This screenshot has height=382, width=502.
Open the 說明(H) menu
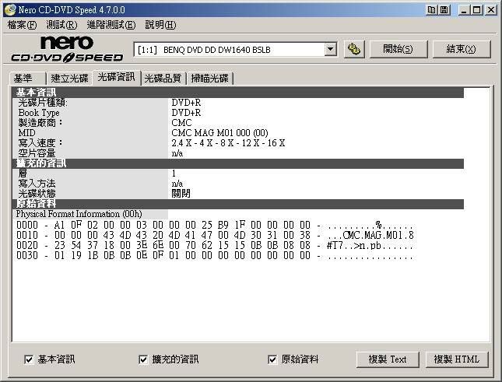click(160, 25)
